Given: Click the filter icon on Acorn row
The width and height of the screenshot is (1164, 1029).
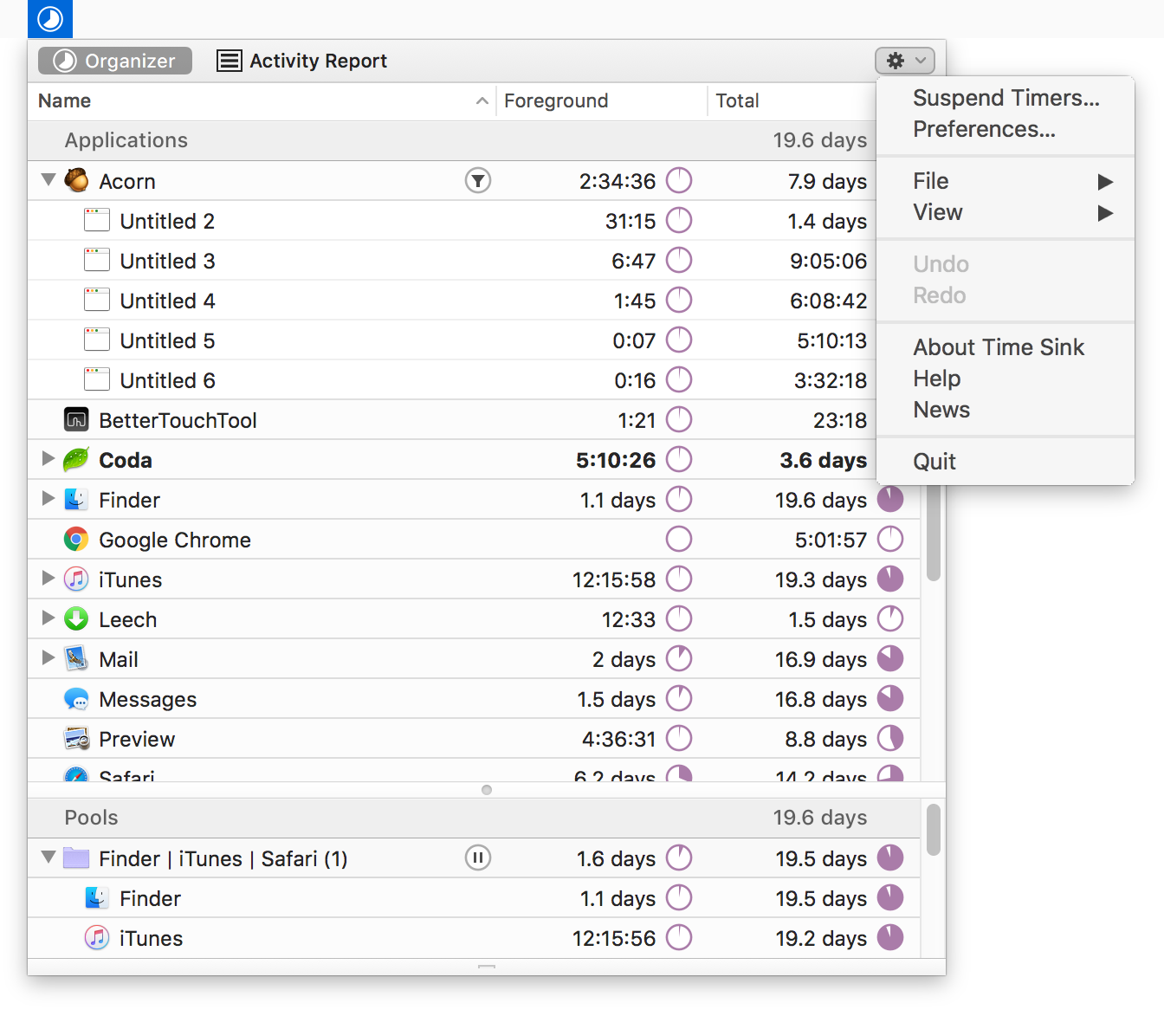Looking at the screenshot, I should click(x=478, y=180).
